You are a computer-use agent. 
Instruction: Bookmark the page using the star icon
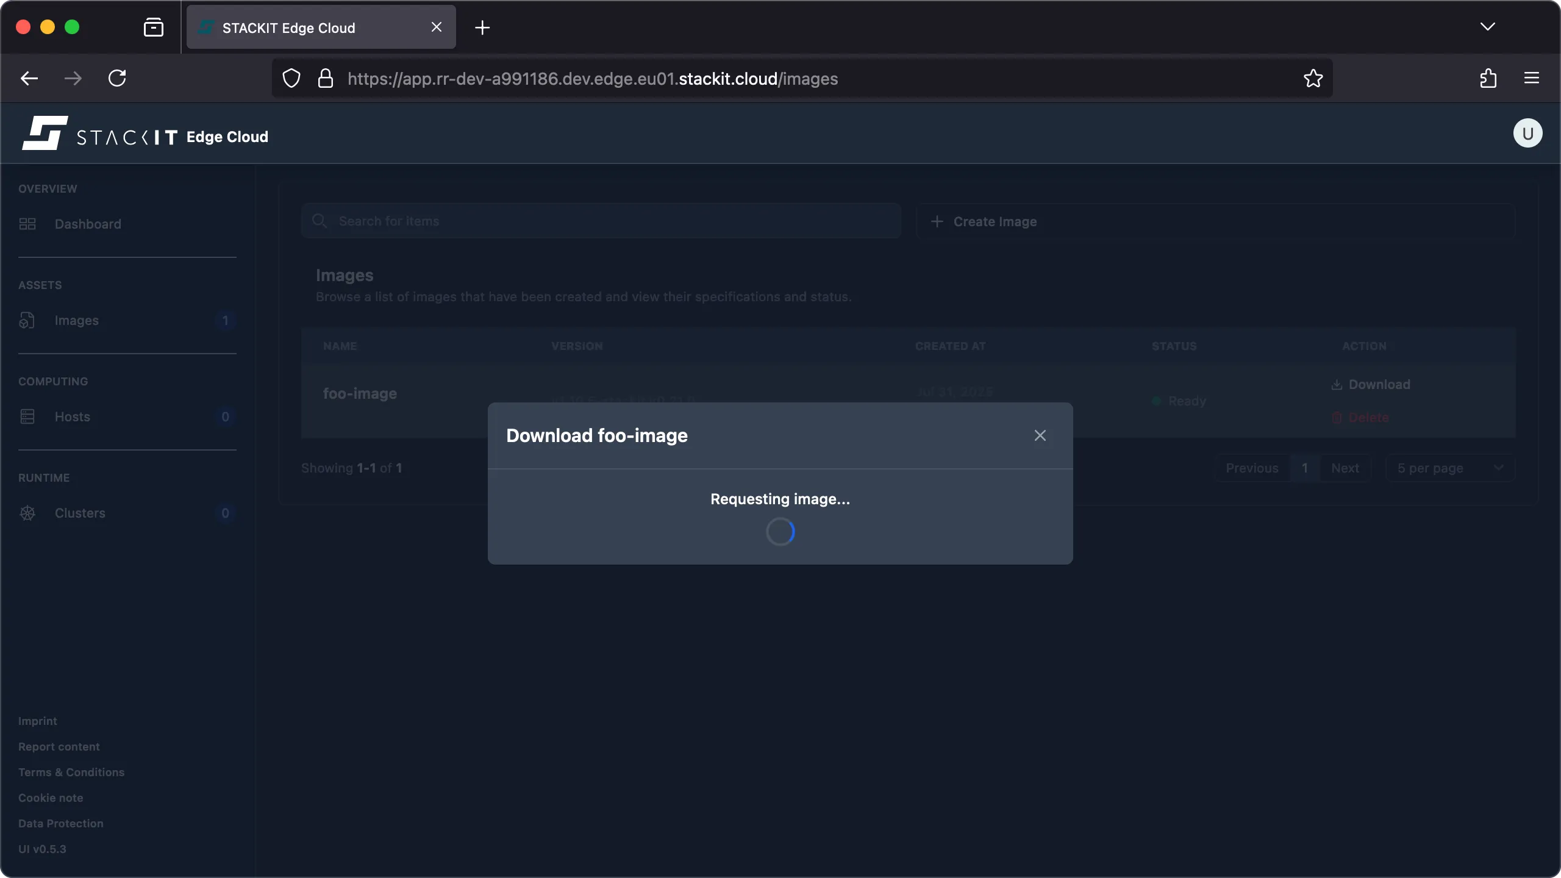click(x=1313, y=78)
